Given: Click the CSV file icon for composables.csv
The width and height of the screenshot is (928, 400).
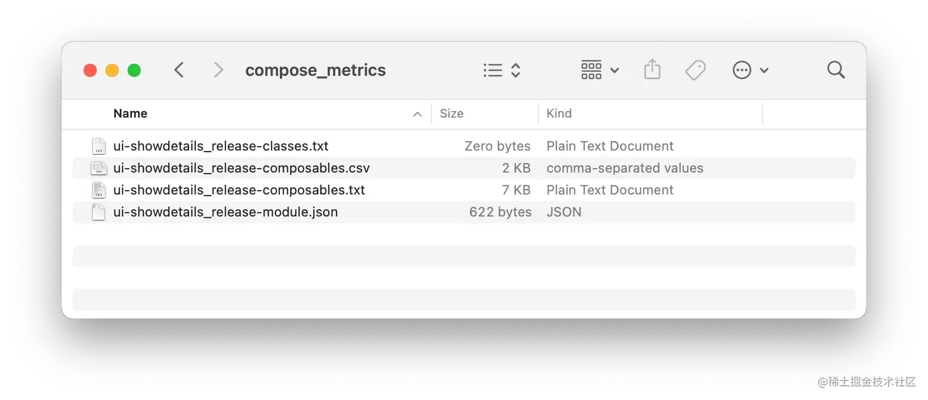Looking at the screenshot, I should coord(99,167).
